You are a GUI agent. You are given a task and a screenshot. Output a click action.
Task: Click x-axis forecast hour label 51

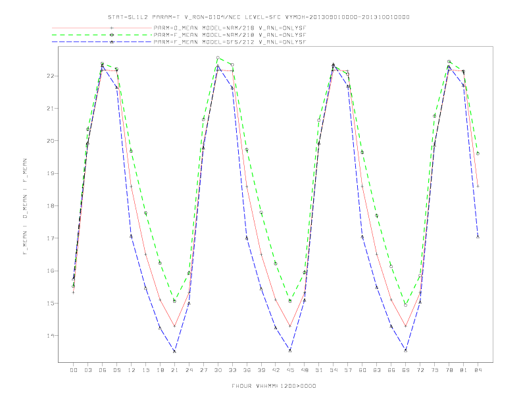(x=319, y=370)
